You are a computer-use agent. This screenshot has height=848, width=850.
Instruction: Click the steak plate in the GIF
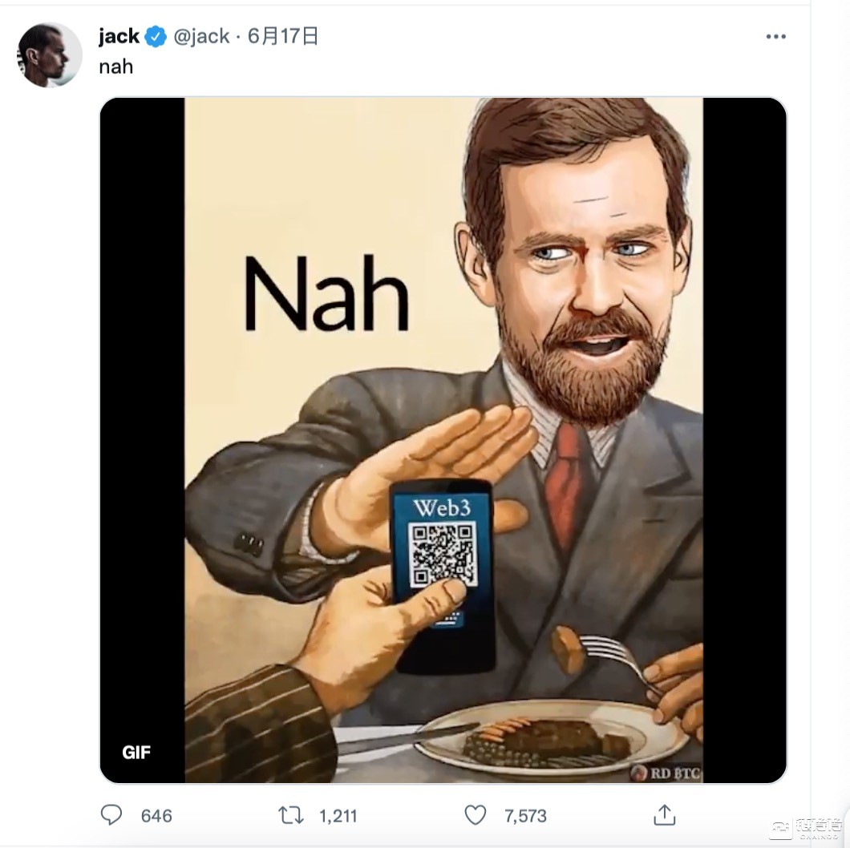[545, 737]
